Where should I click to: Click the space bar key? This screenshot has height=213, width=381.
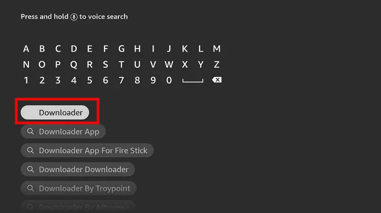[193, 81]
